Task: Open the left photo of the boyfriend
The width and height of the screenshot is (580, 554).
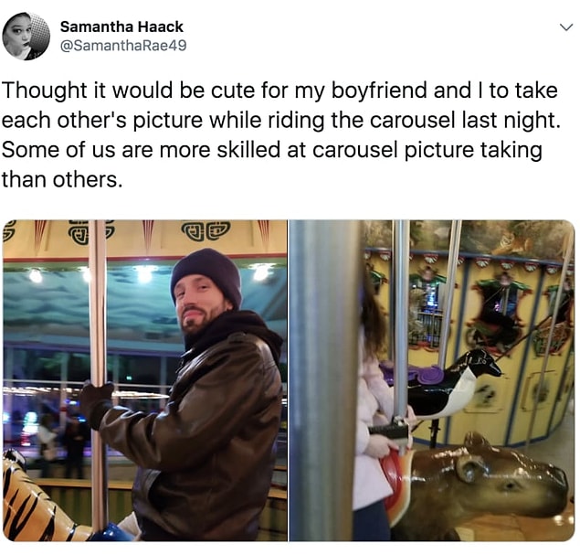Action: point(144,380)
